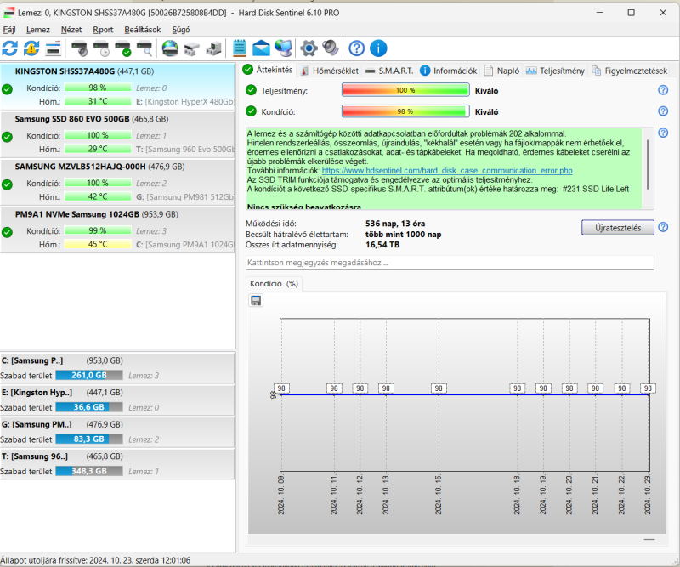Click the több mint 1000 nap value

pos(403,235)
